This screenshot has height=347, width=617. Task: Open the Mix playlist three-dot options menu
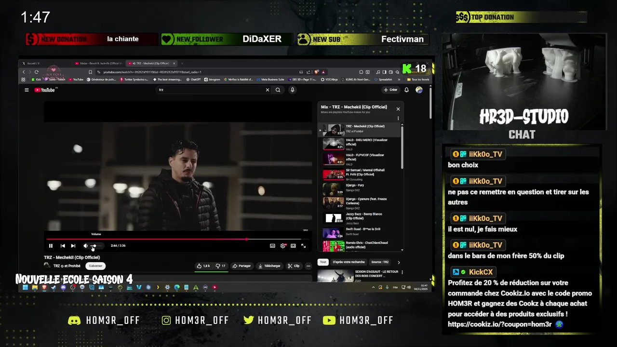398,118
